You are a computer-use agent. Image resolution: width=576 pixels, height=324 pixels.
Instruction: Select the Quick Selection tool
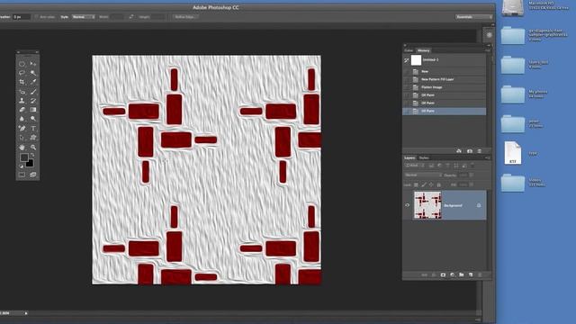tap(33, 73)
